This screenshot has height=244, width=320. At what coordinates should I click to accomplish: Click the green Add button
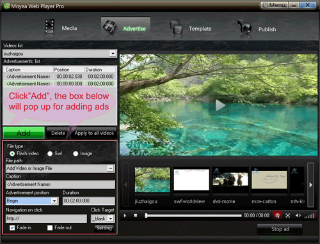(24, 133)
